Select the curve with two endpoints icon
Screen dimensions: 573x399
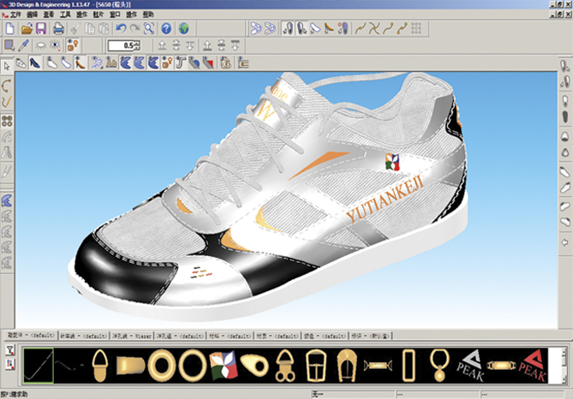click(403, 28)
